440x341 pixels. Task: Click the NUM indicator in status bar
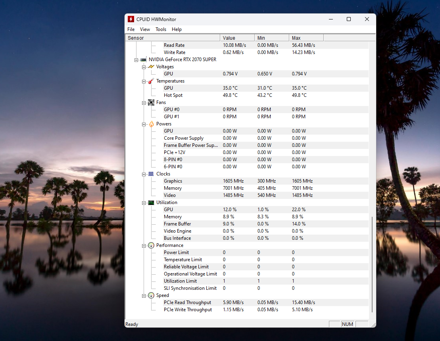click(x=348, y=324)
